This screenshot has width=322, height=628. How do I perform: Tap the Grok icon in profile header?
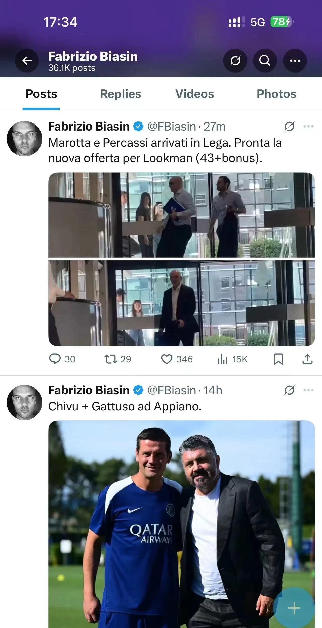tap(235, 61)
